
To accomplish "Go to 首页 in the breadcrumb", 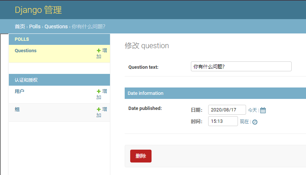I will pyautogui.click(x=20, y=26).
